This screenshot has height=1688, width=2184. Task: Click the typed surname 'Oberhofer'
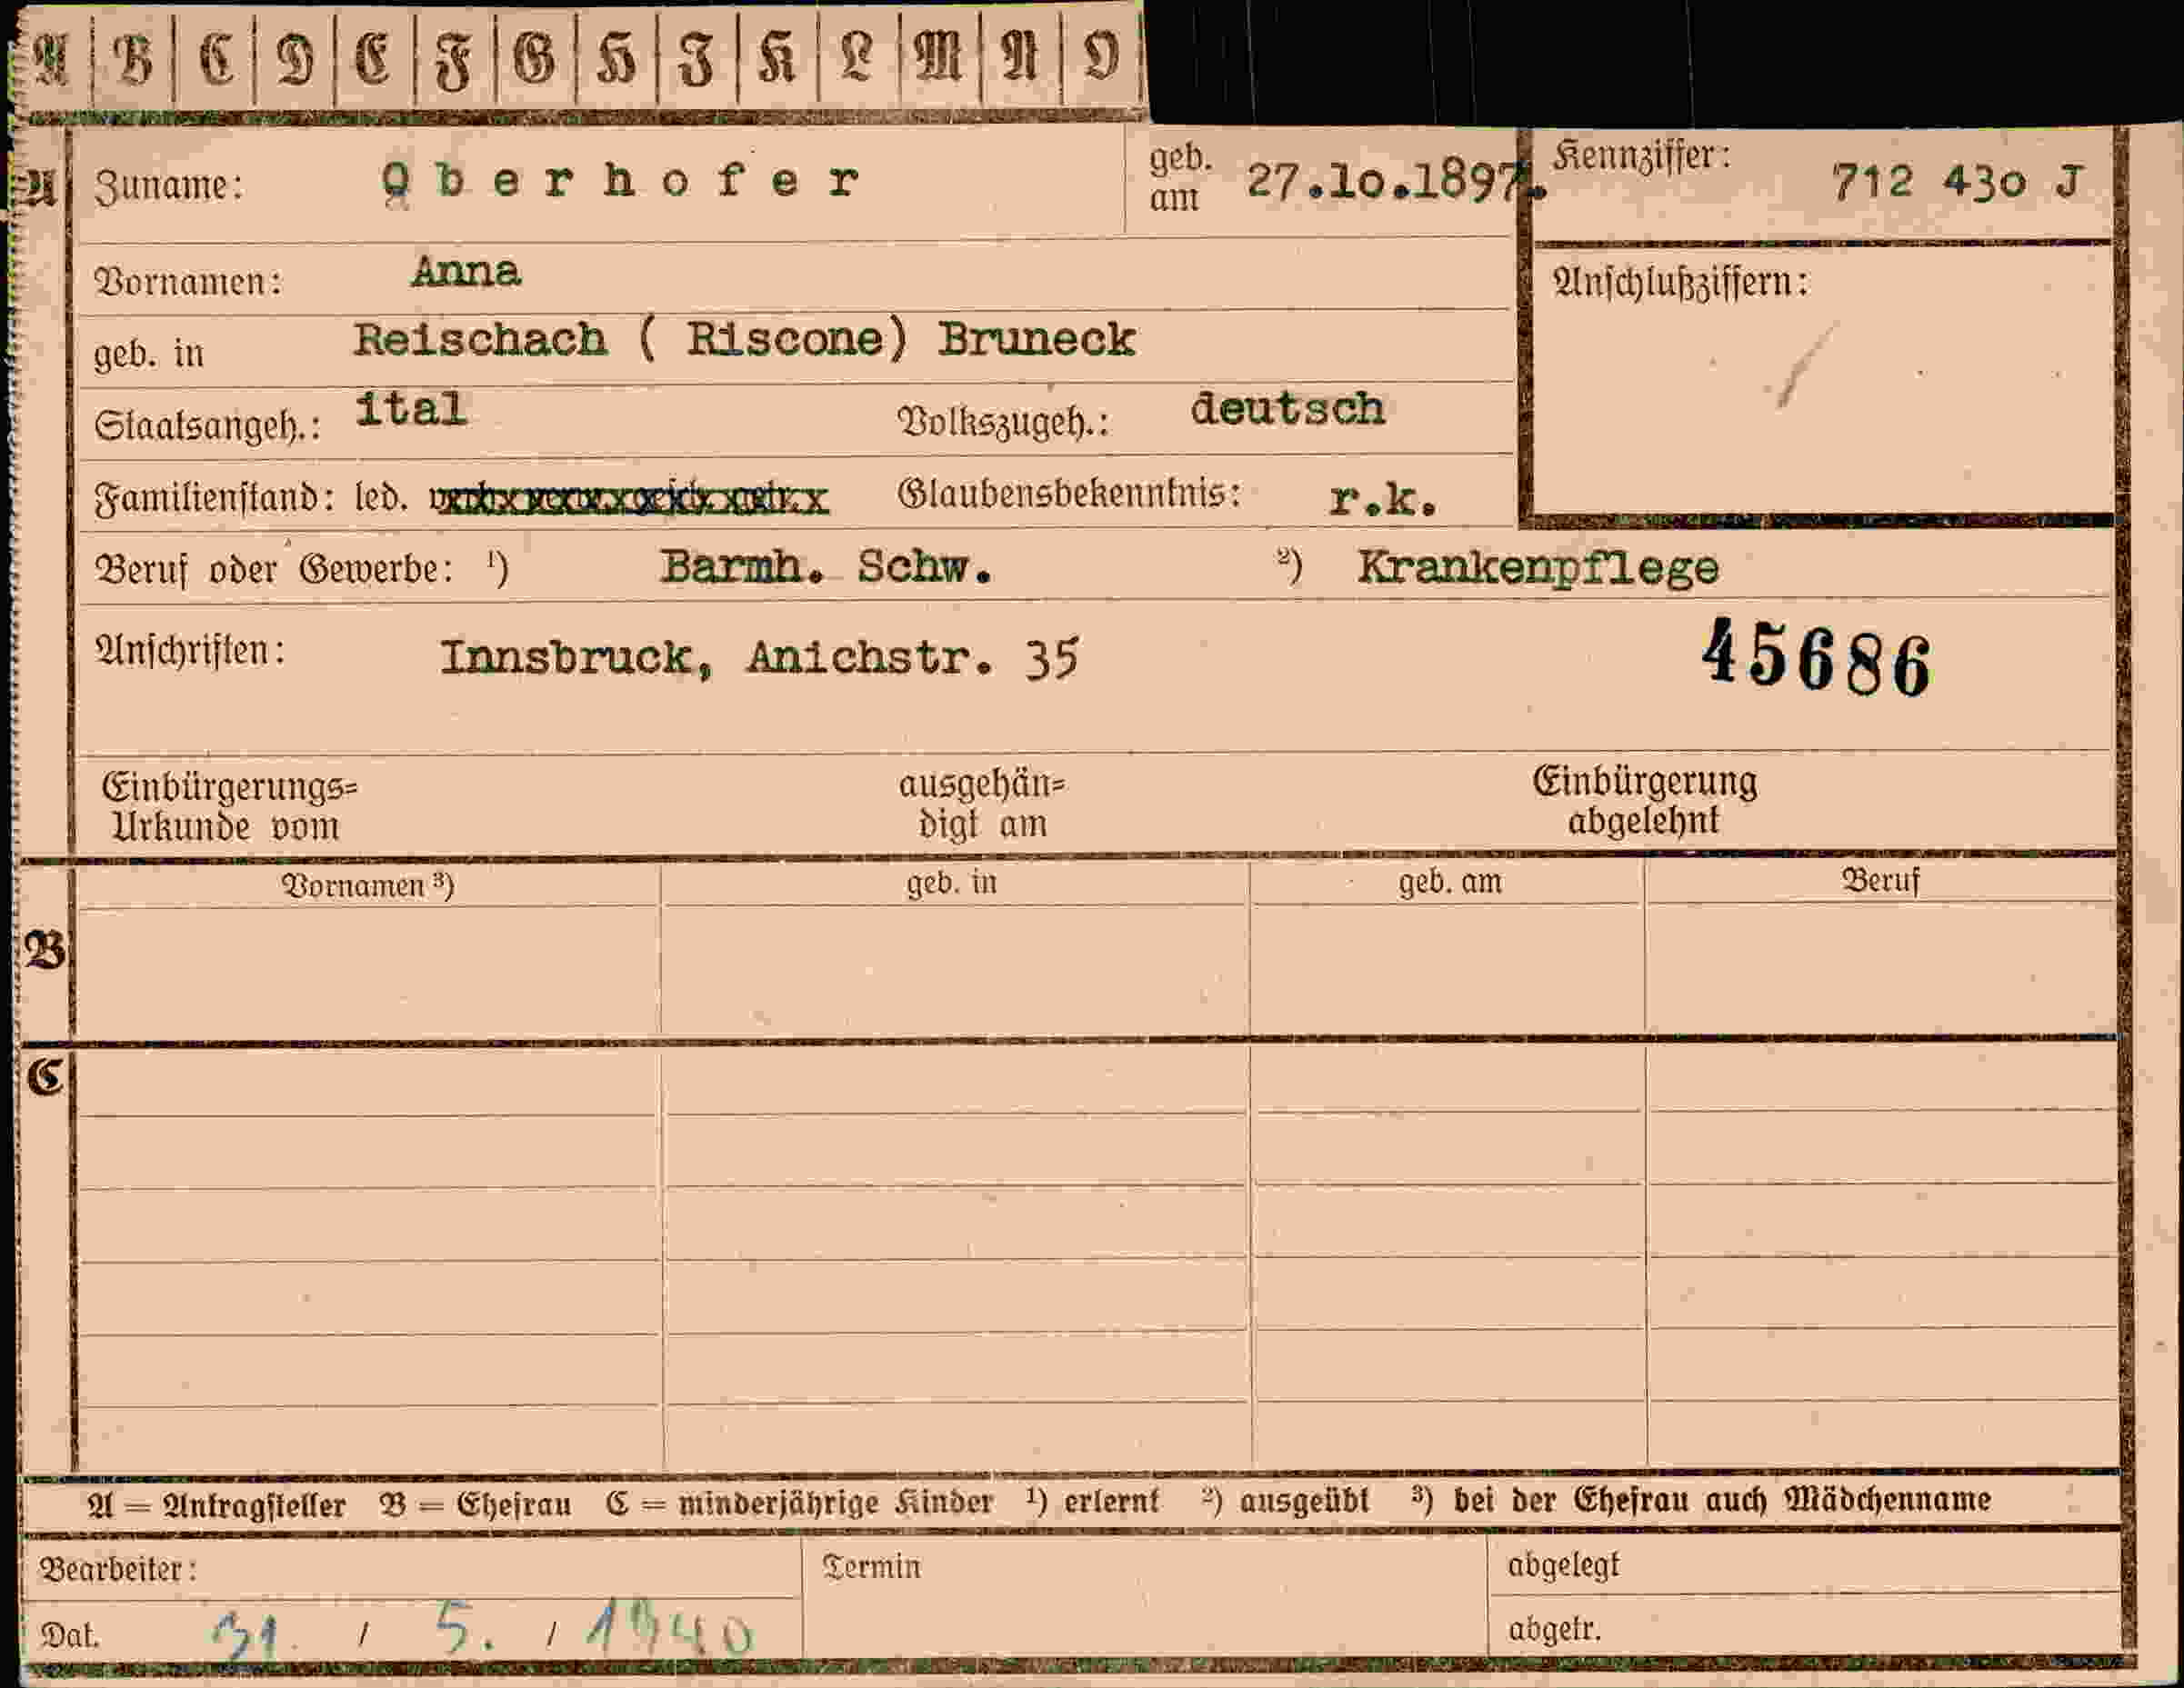click(x=620, y=182)
